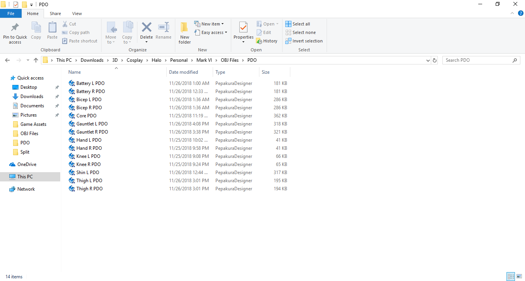Select the Gauntlet R PDO file
The height and width of the screenshot is (281, 525).
88,132
